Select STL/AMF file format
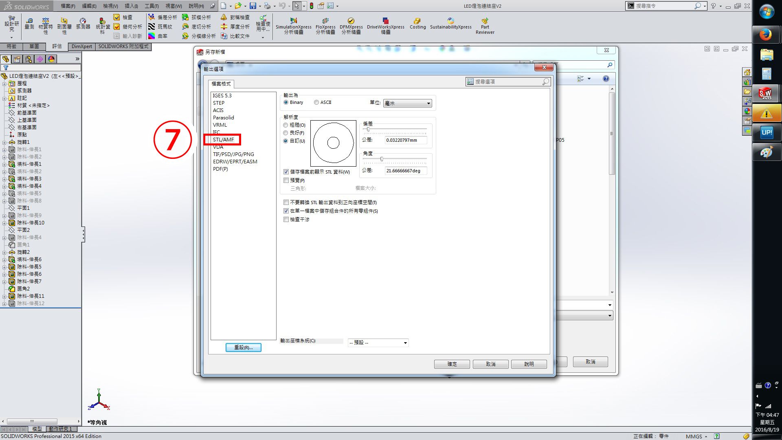 coord(224,139)
